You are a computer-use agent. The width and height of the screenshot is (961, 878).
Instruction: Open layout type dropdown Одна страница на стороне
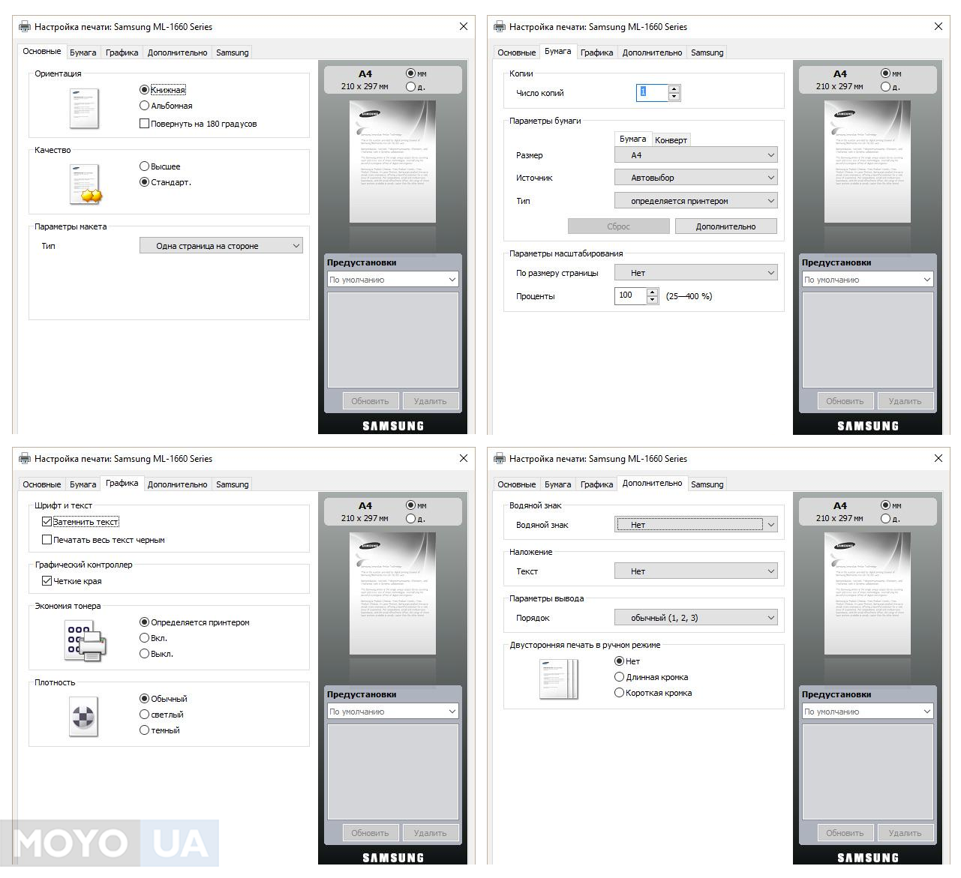tap(221, 246)
